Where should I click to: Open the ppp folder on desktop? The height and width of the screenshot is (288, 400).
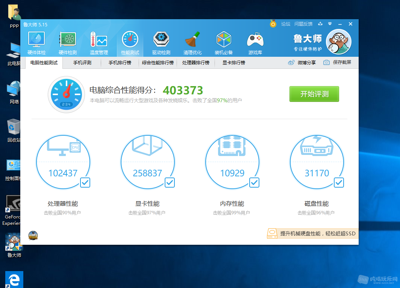tap(14, 16)
